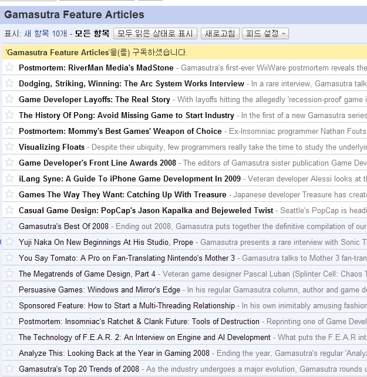Select the 모든 항목 all items view
367x377 pixels.
point(92,33)
